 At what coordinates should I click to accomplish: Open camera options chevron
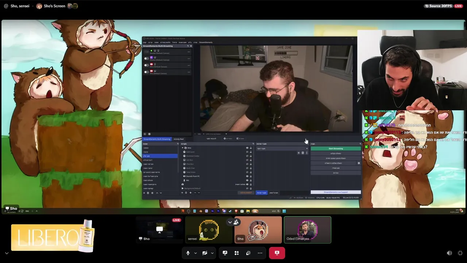212,253
